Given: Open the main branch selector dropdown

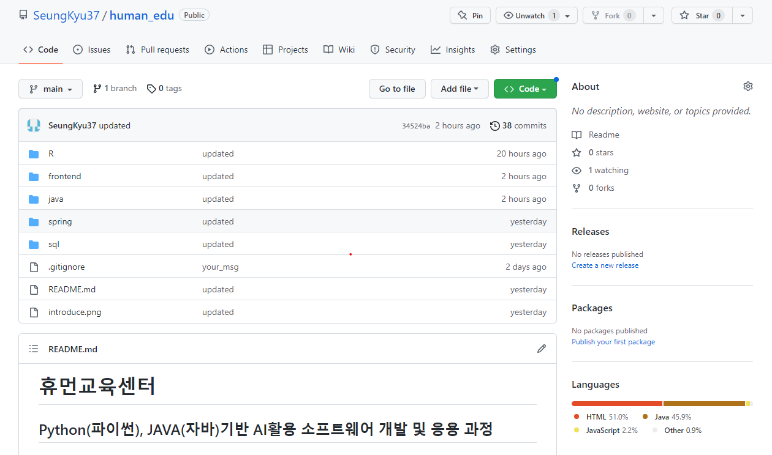Looking at the screenshot, I should [x=50, y=89].
